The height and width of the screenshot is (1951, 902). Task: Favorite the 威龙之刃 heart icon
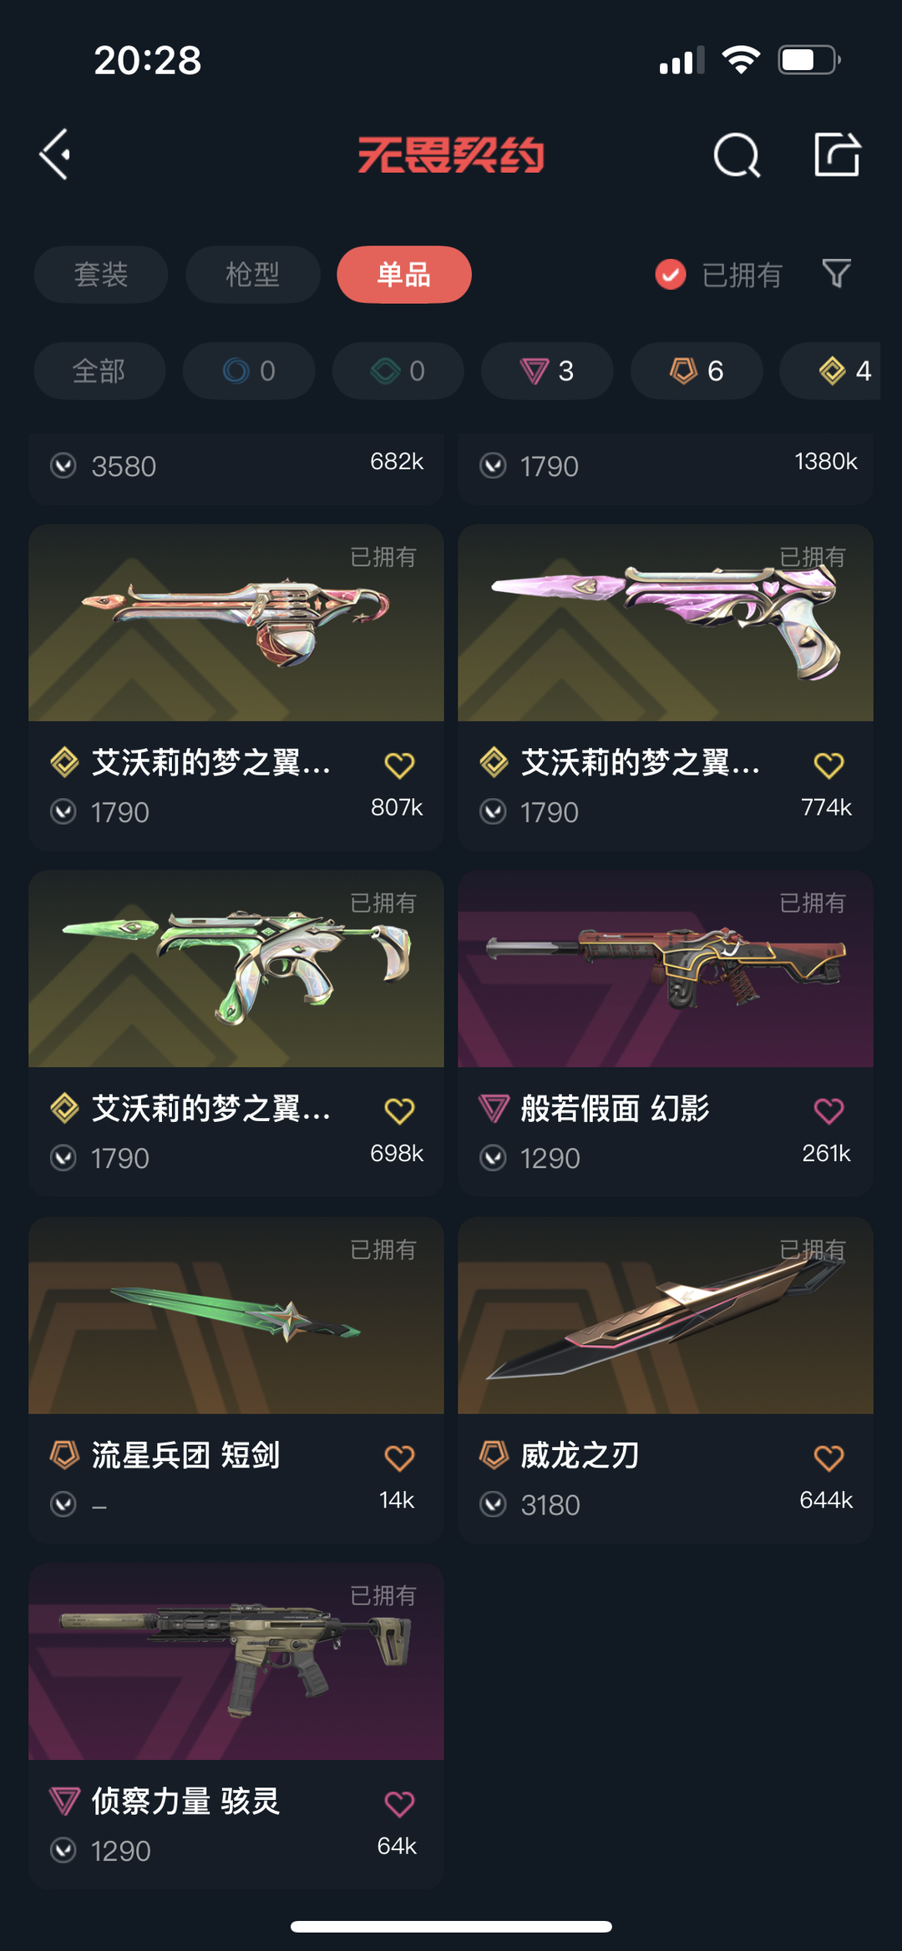click(829, 1458)
